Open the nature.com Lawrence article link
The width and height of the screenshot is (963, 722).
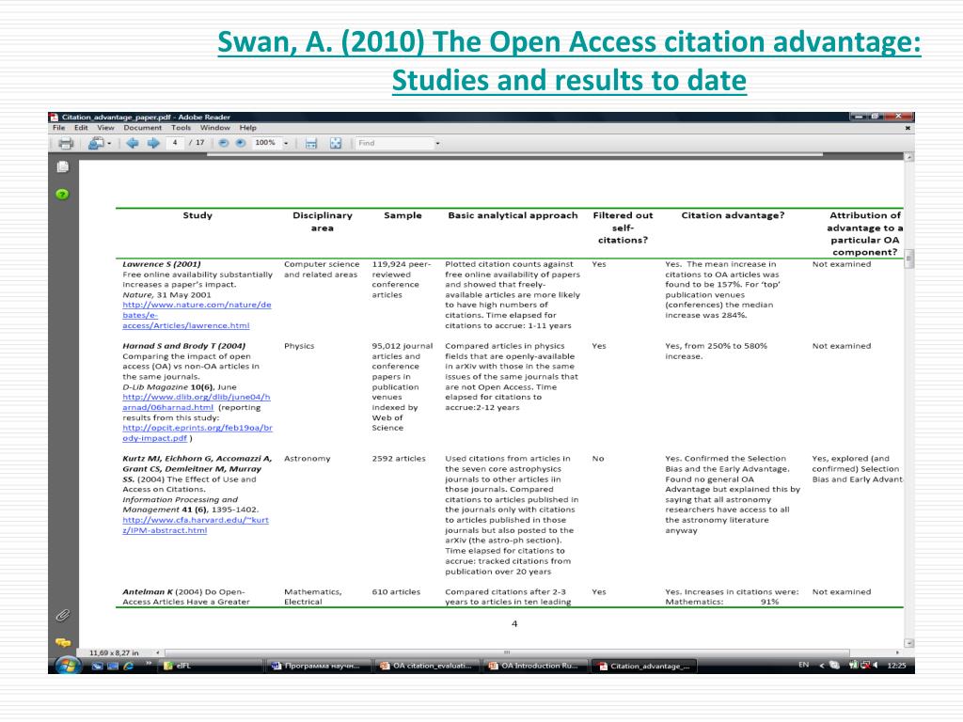pyautogui.click(x=197, y=315)
